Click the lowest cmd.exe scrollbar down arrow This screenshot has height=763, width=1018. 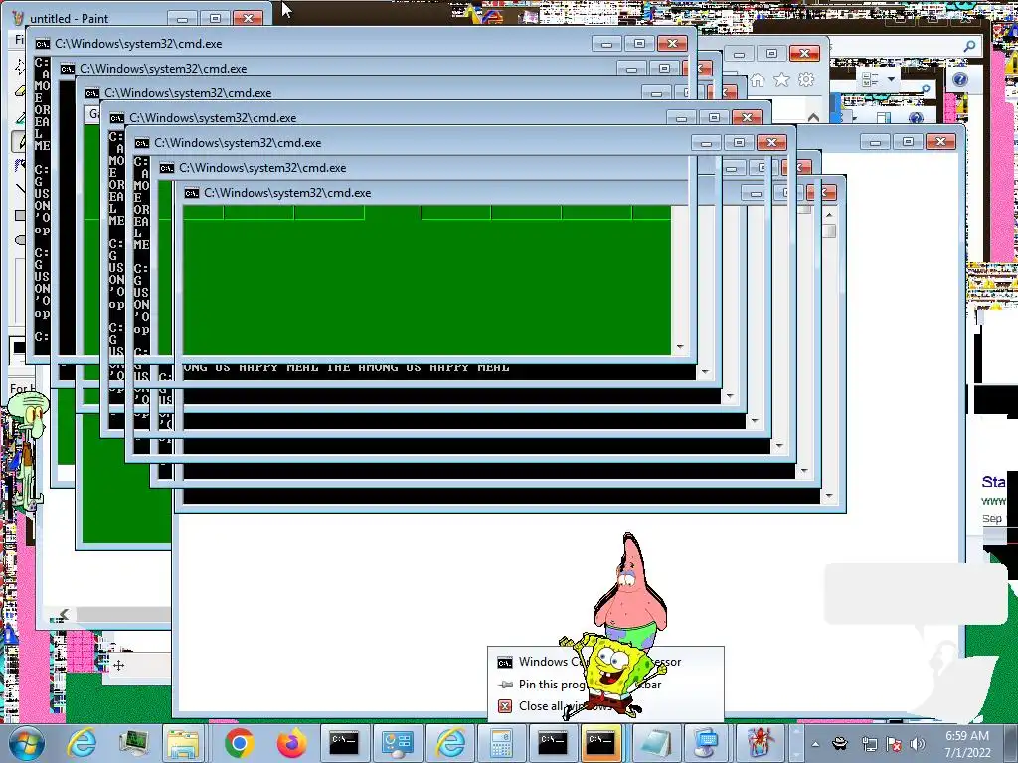829,497
